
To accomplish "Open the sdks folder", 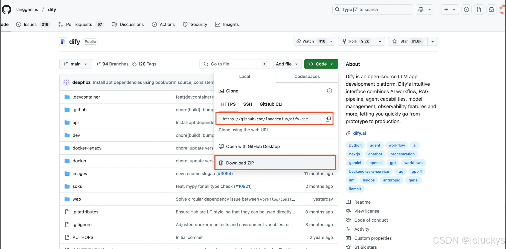I will (77, 186).
